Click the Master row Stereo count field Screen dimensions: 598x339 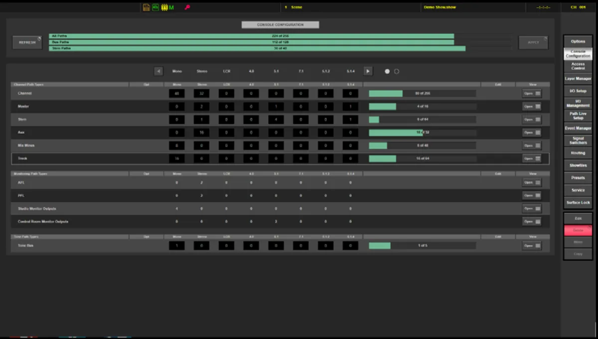click(201, 107)
